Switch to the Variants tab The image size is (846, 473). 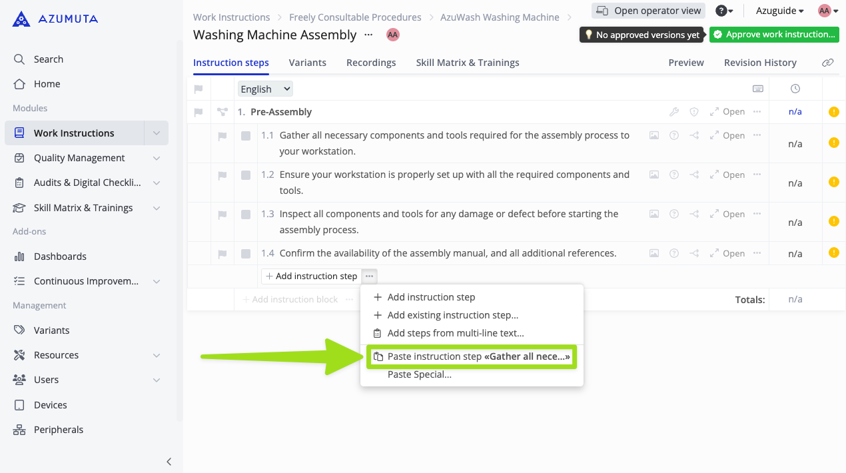tap(307, 63)
